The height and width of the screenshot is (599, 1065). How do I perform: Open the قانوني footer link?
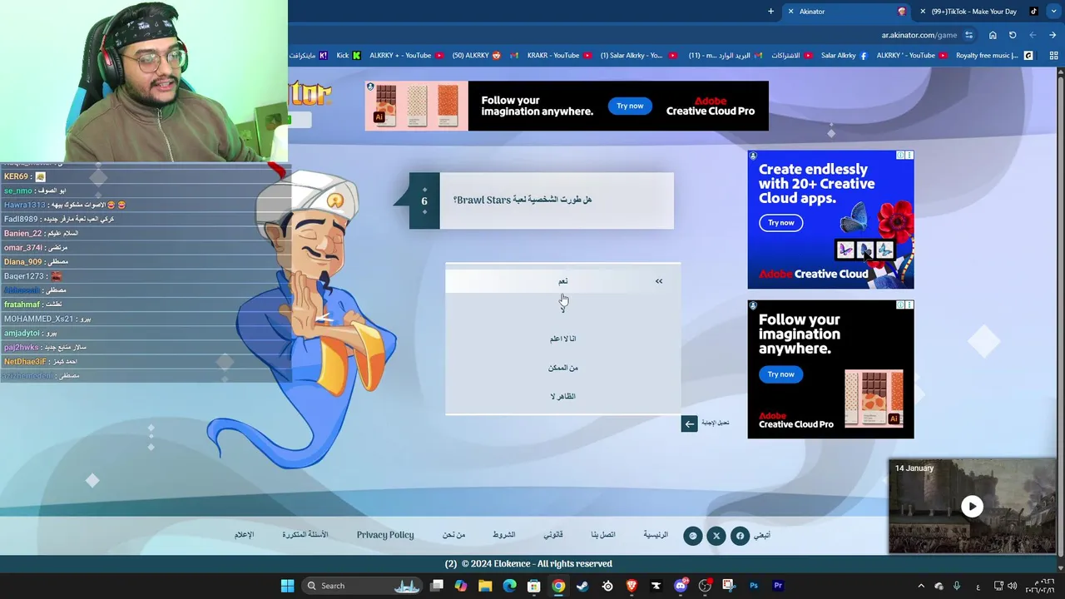[x=553, y=535]
